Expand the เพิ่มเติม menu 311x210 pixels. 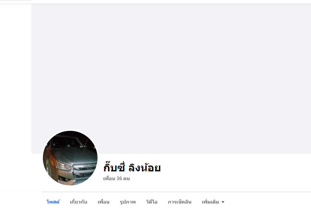click(213, 202)
